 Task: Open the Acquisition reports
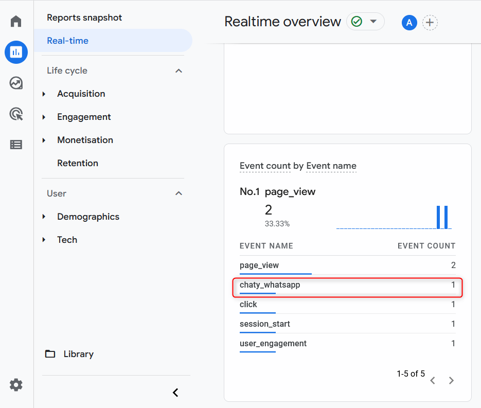[x=81, y=94]
